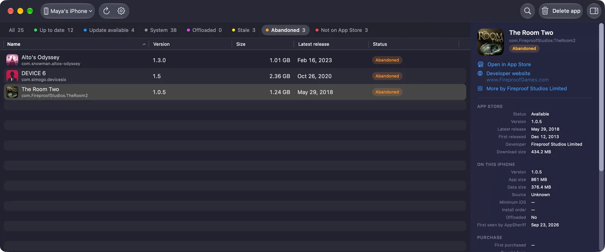Click globe icon beside Developer website
The height and width of the screenshot is (252, 605).
click(480, 73)
